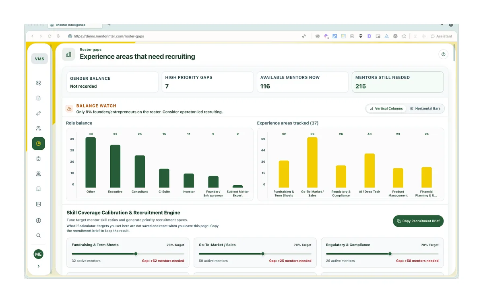Click 'Gap: +52 mentors needed' text
The height and width of the screenshot is (302, 483).
pos(163,261)
